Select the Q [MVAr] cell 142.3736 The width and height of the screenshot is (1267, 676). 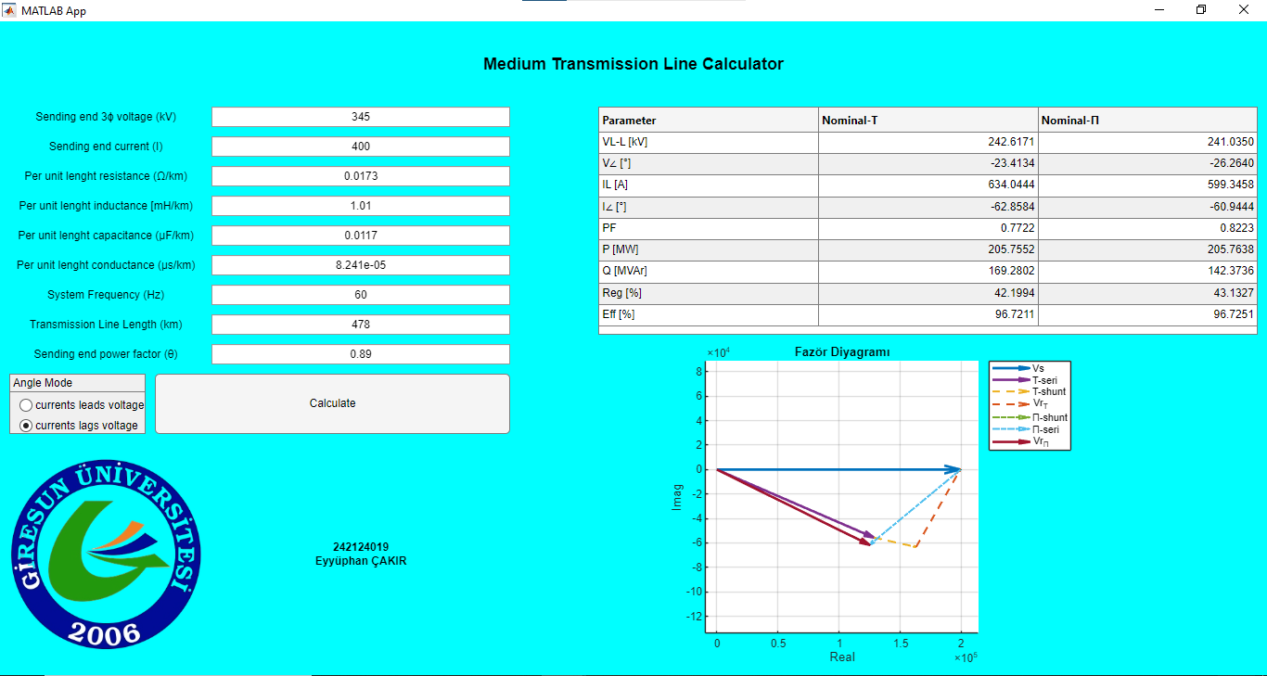[x=1147, y=272]
